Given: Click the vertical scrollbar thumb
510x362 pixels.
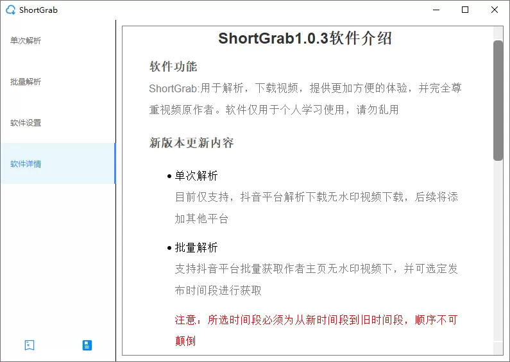Looking at the screenshot, I should pyautogui.click(x=498, y=101).
